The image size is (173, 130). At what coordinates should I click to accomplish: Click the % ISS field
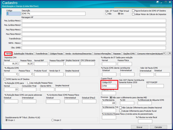pyautogui.click(x=127, y=103)
